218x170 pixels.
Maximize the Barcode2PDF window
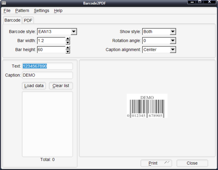(x=200, y=2)
